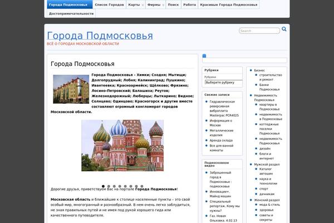
Task: Select the second slideshow dot
Action: tap(109, 186)
